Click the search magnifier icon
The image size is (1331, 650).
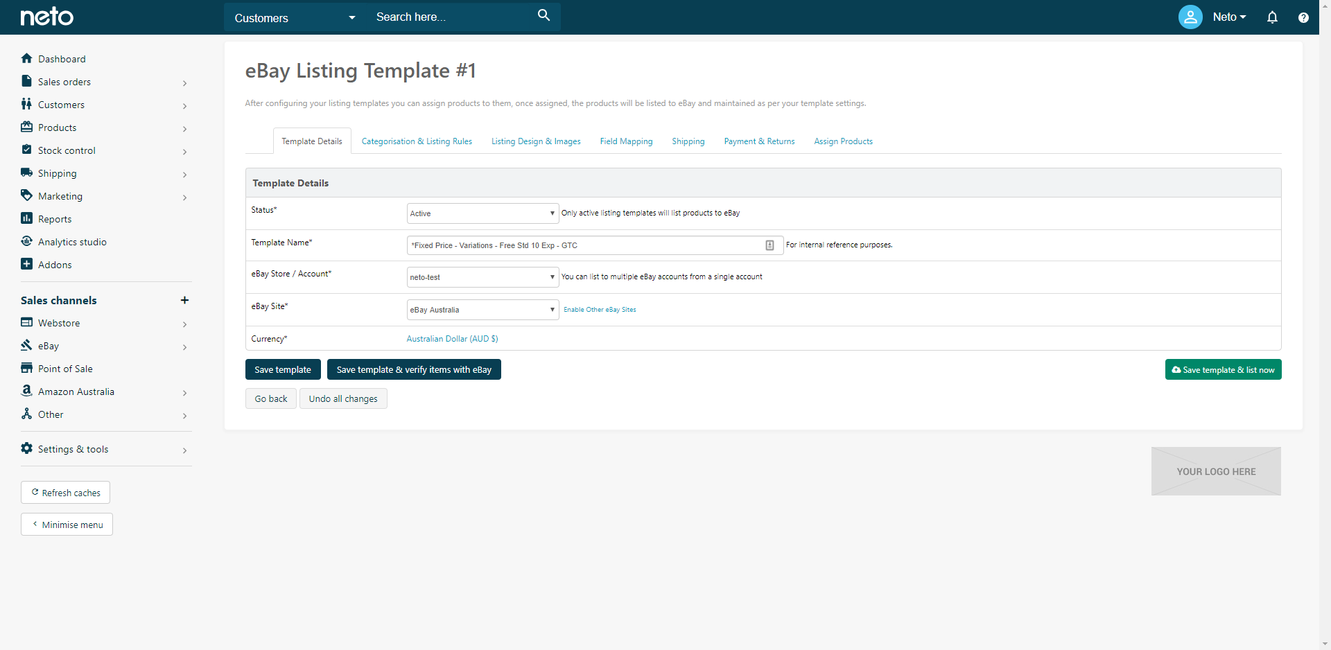pyautogui.click(x=544, y=15)
